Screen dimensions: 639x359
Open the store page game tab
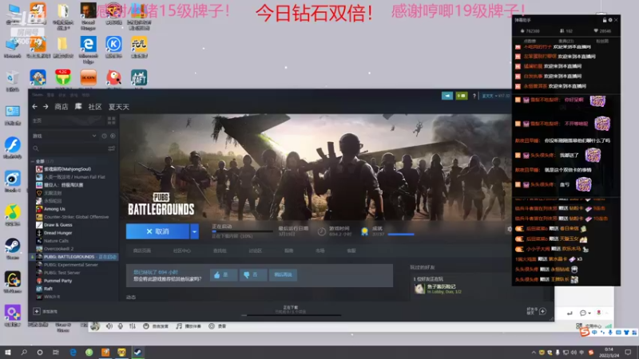tap(142, 251)
